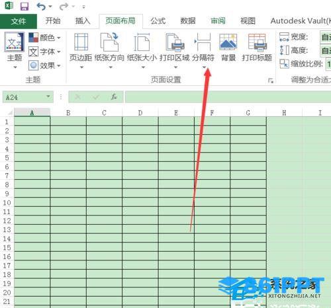Open the 文件 file menu
Image resolution: width=331 pixels, height=308 pixels.
[19, 21]
